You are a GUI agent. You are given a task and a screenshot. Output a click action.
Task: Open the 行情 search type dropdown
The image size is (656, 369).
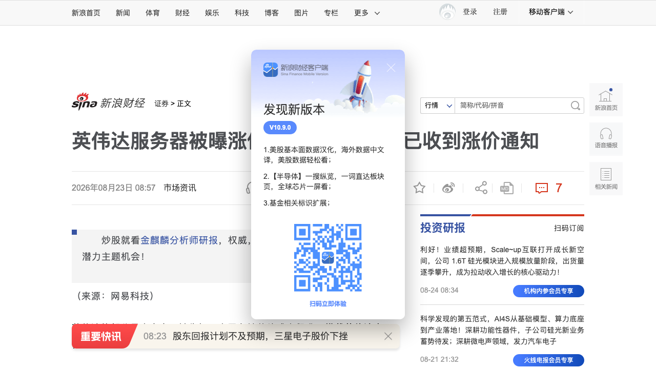point(437,106)
